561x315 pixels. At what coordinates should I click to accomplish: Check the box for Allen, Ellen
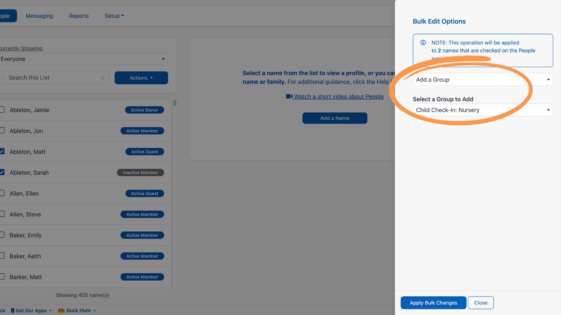click(x=2, y=193)
